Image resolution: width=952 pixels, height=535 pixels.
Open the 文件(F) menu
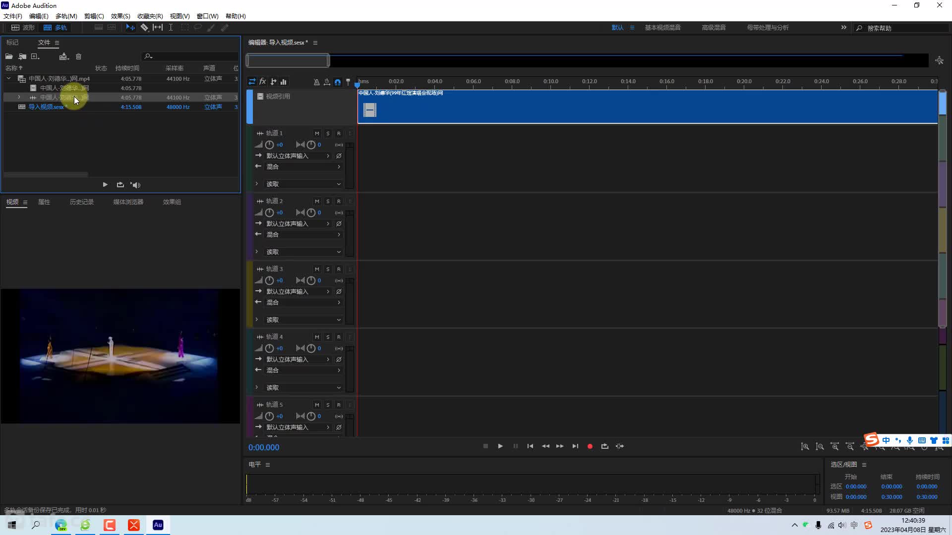click(x=13, y=16)
